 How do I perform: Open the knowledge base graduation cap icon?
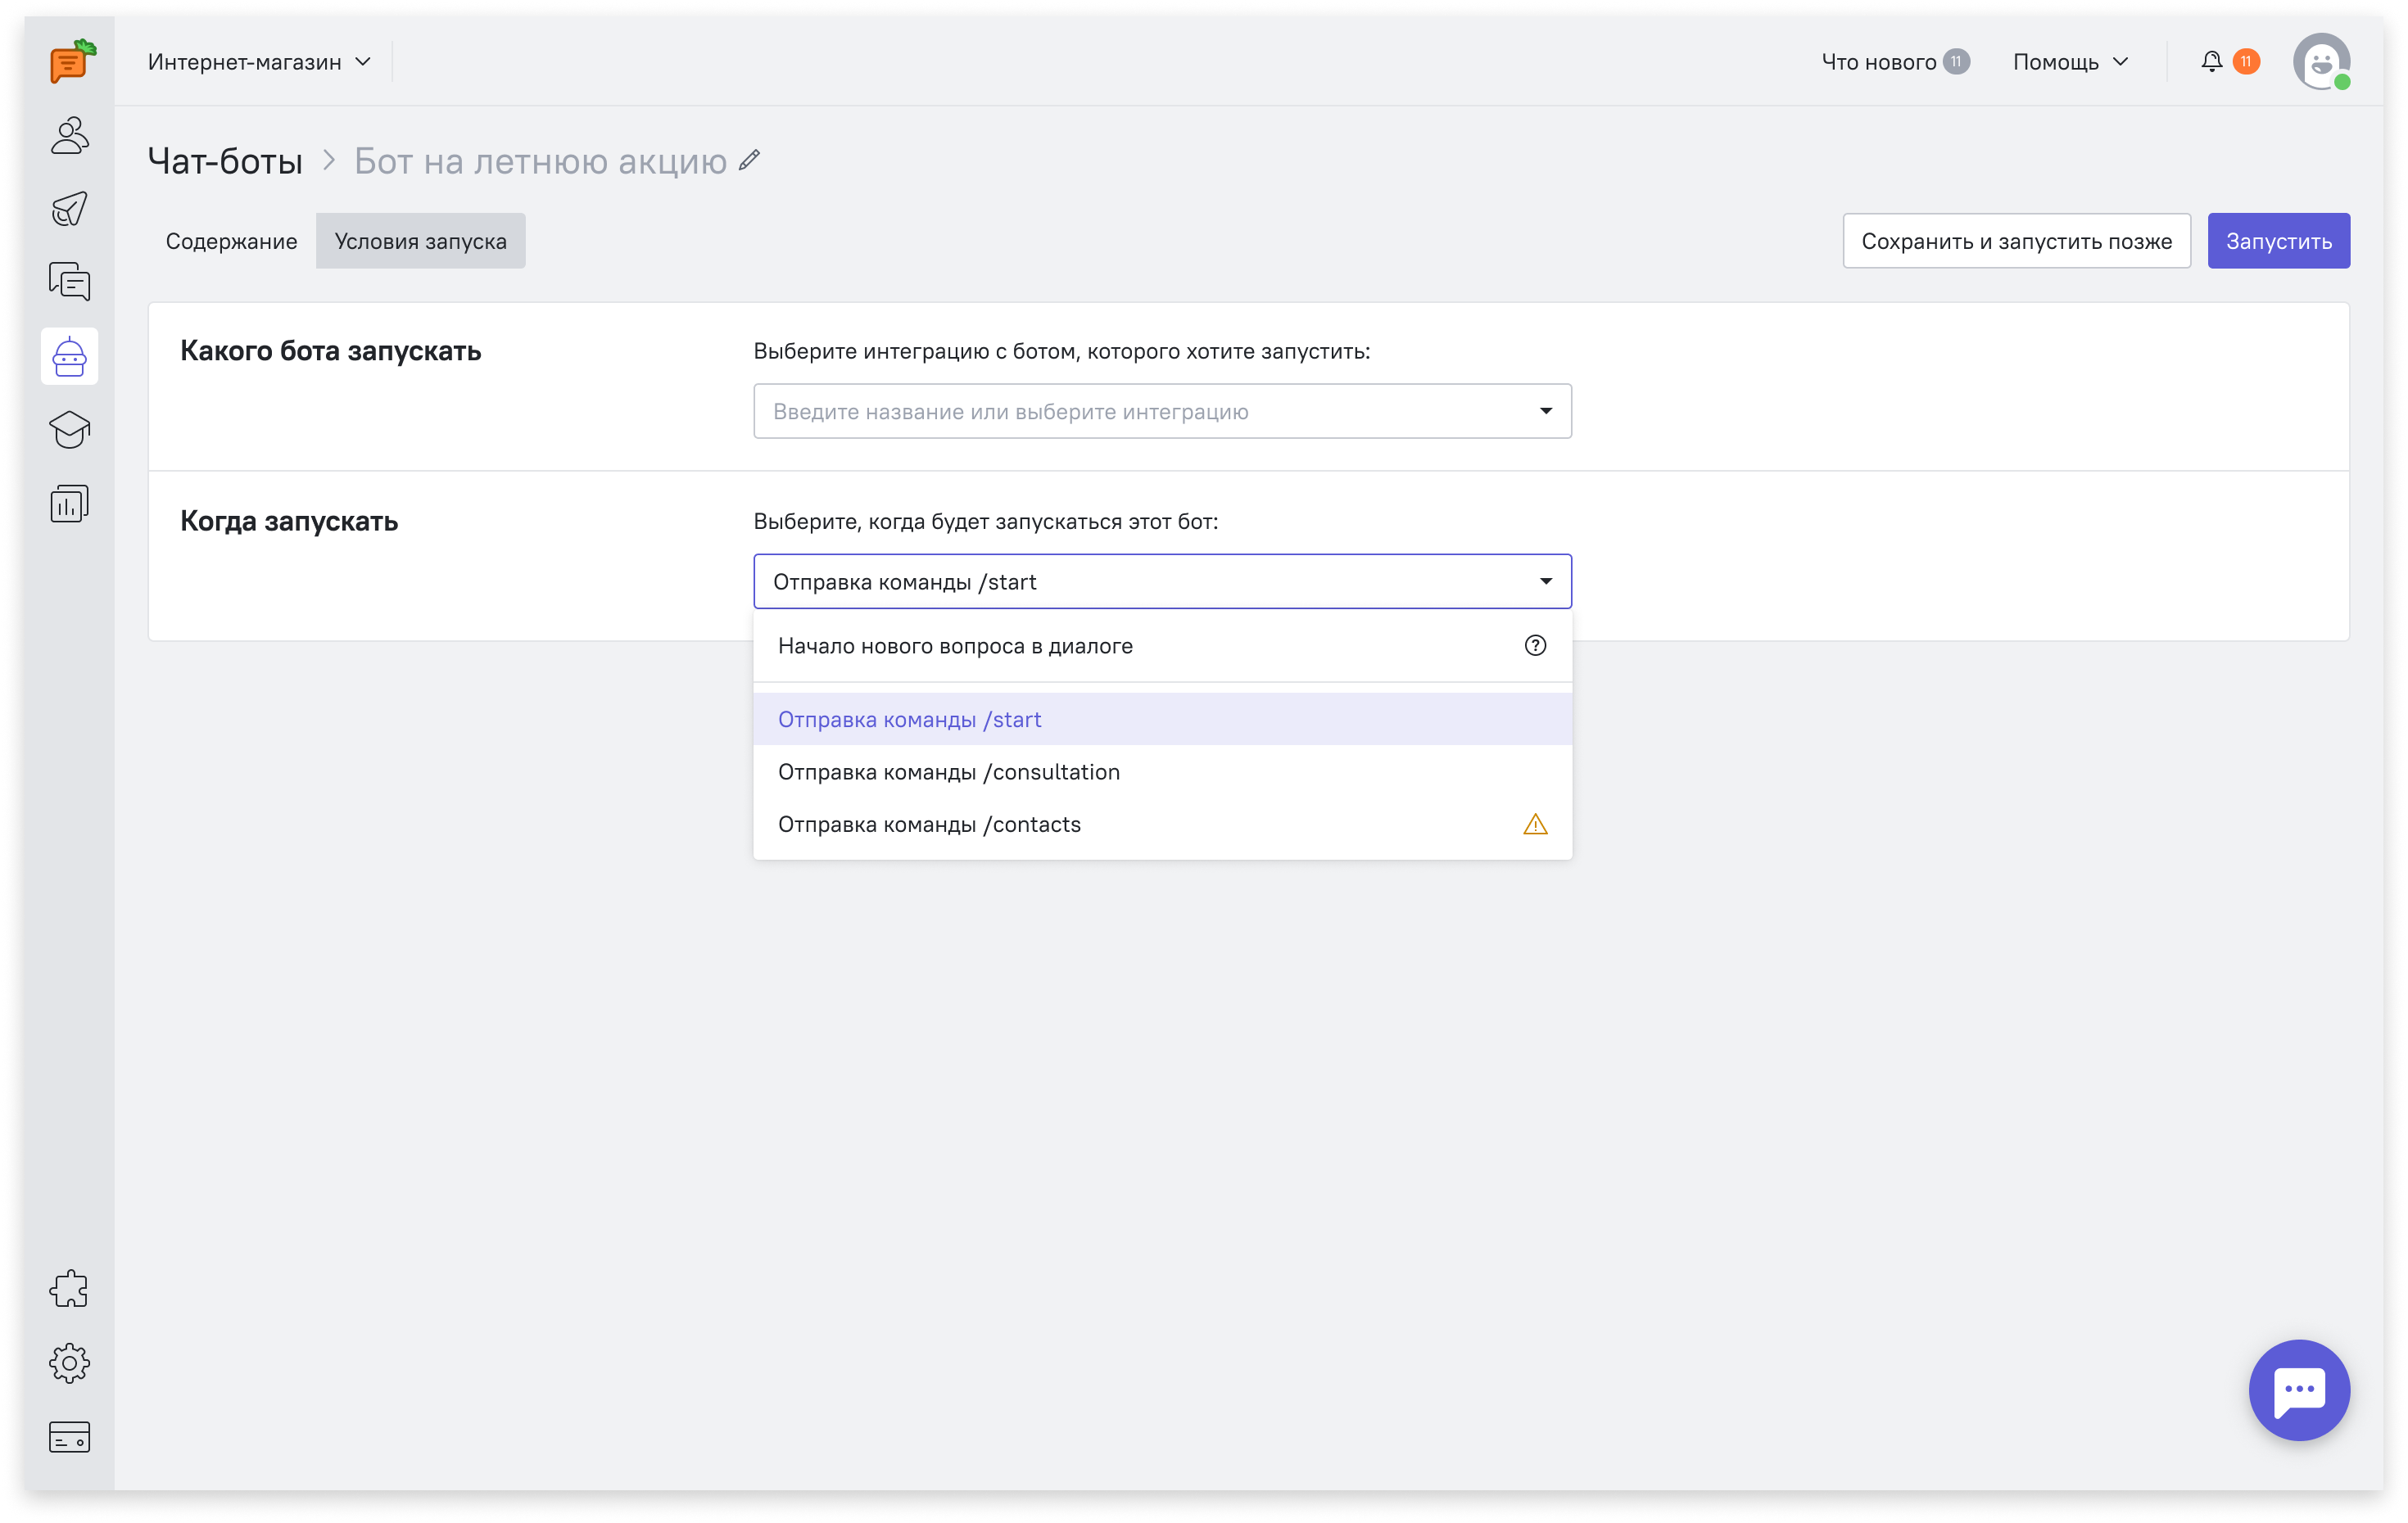tap(69, 430)
